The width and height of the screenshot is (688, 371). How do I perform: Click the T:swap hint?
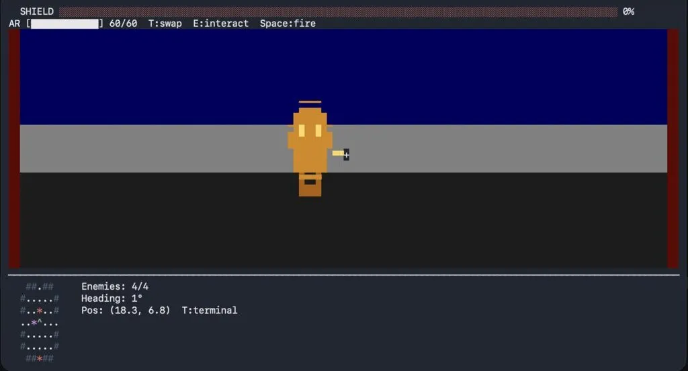coord(165,24)
